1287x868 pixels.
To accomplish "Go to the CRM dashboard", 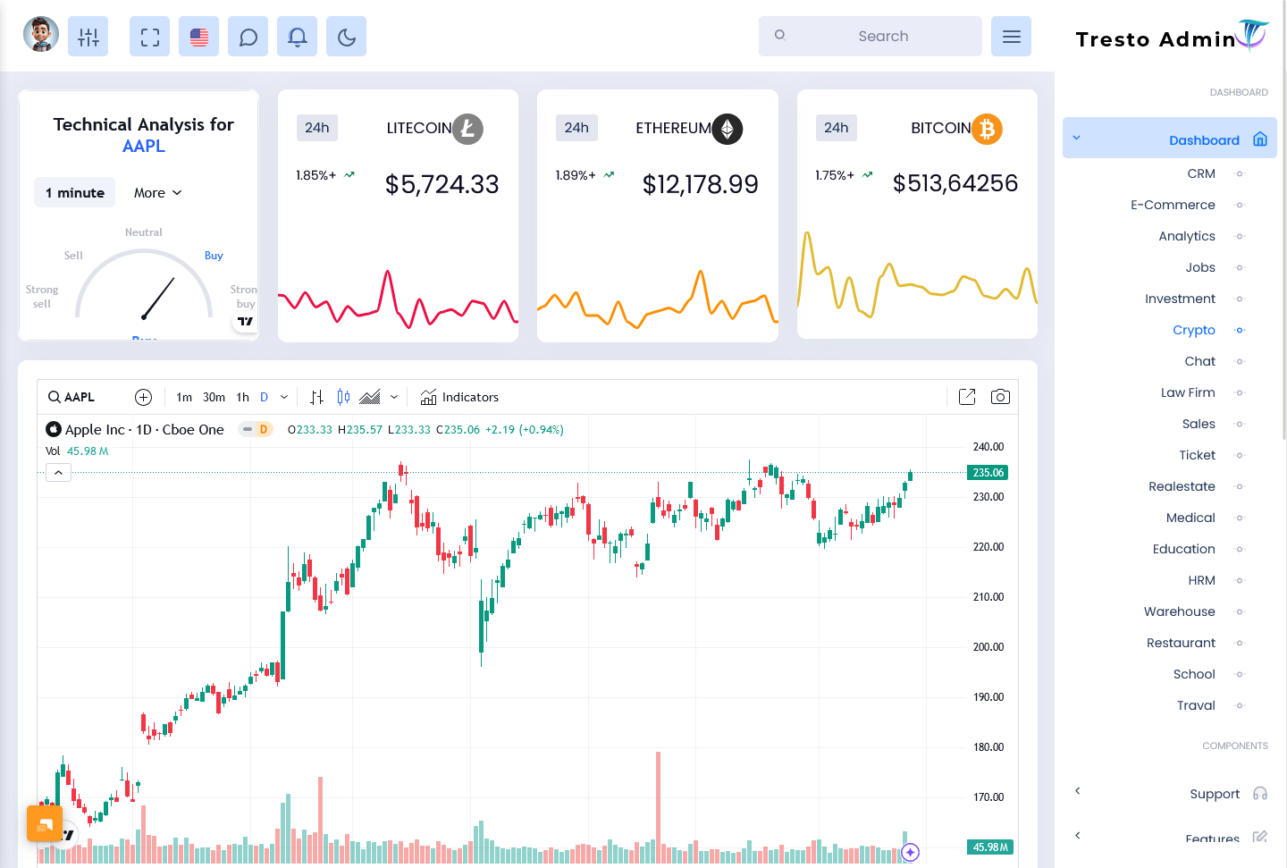I will (x=1201, y=173).
